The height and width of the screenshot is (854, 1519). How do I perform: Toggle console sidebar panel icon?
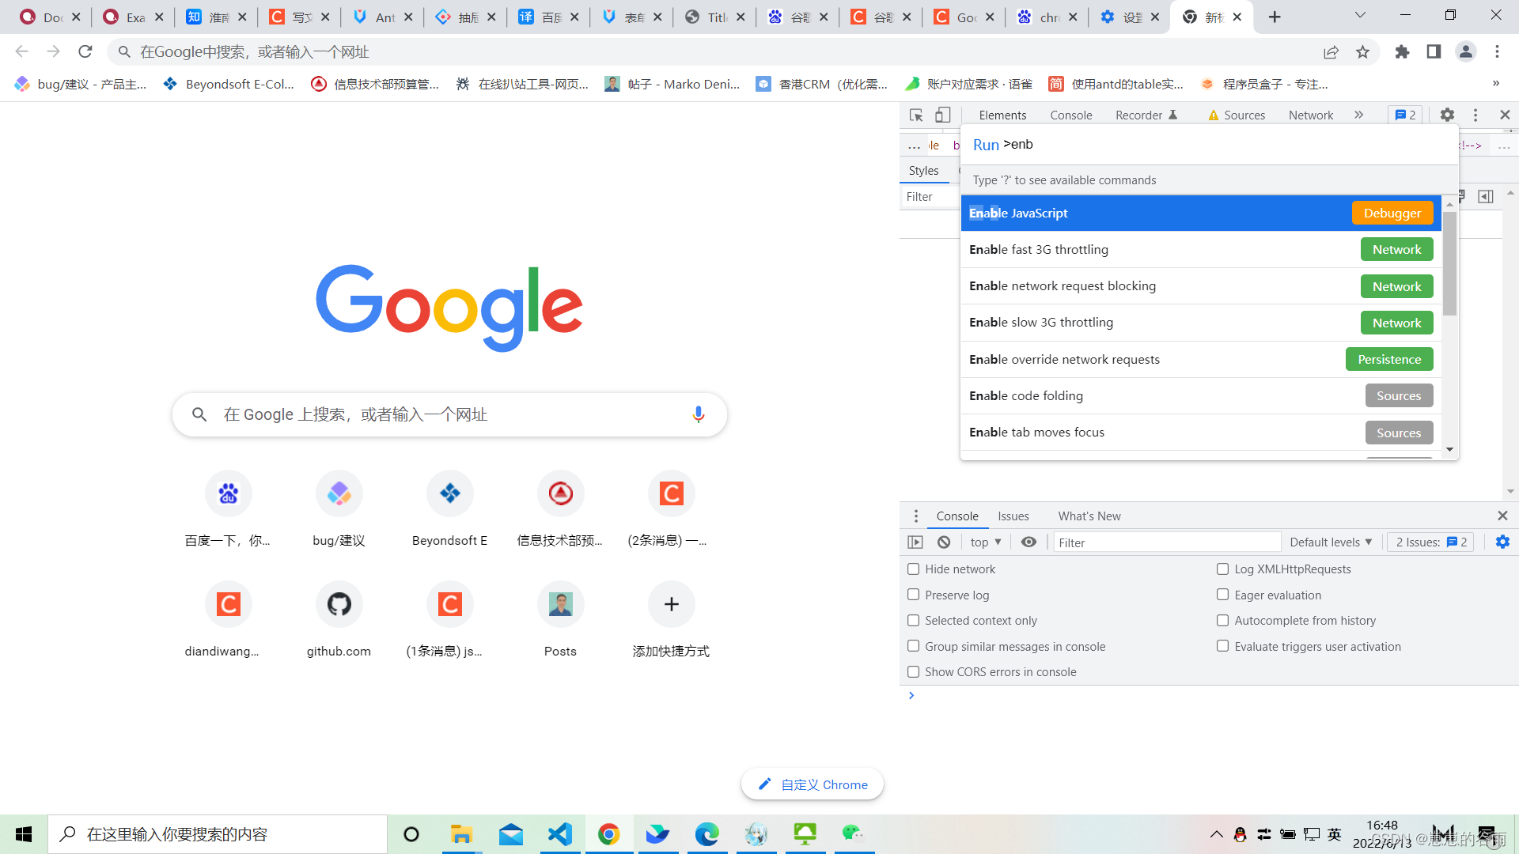click(x=915, y=542)
